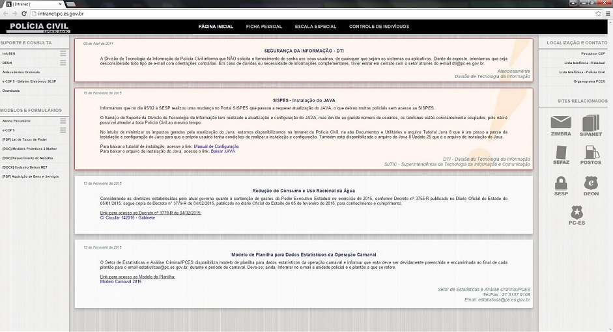The image size is (613, 332).
Task: Open [DOC] Requerimento de Medalha
Action: tap(27, 158)
